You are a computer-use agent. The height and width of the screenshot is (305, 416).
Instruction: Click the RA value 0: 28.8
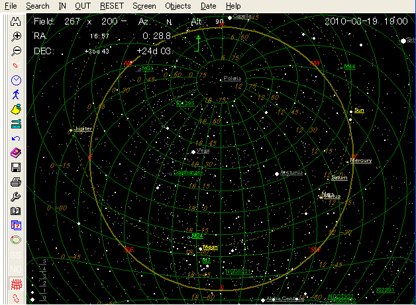[x=157, y=36]
